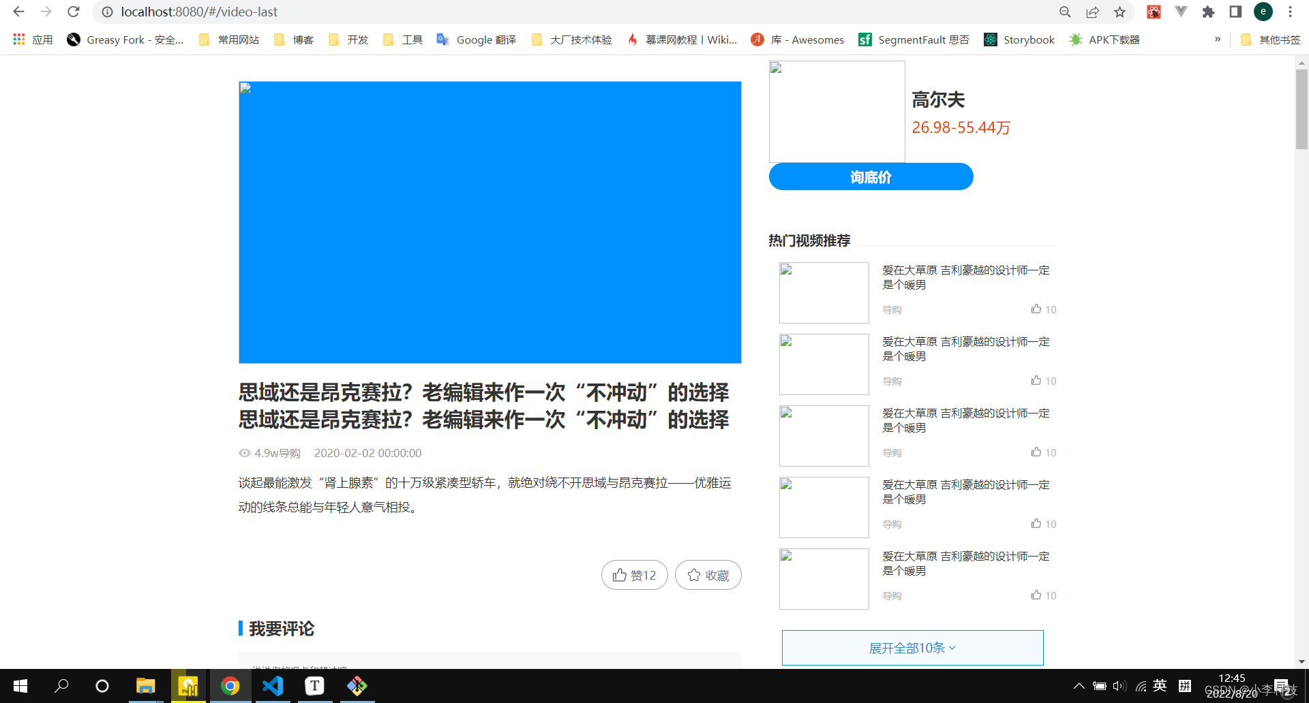
Task: Toggle the browser side panel icon
Action: click(1235, 12)
